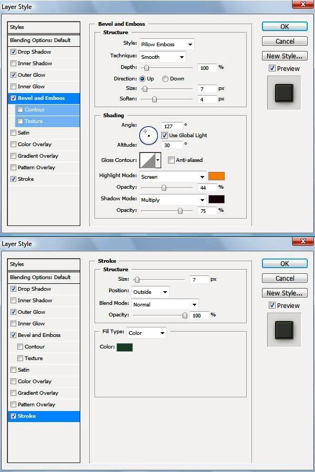Screen dimensions: 315x472
Task: Enable the Anti-aliased checkbox
Action: (x=171, y=160)
